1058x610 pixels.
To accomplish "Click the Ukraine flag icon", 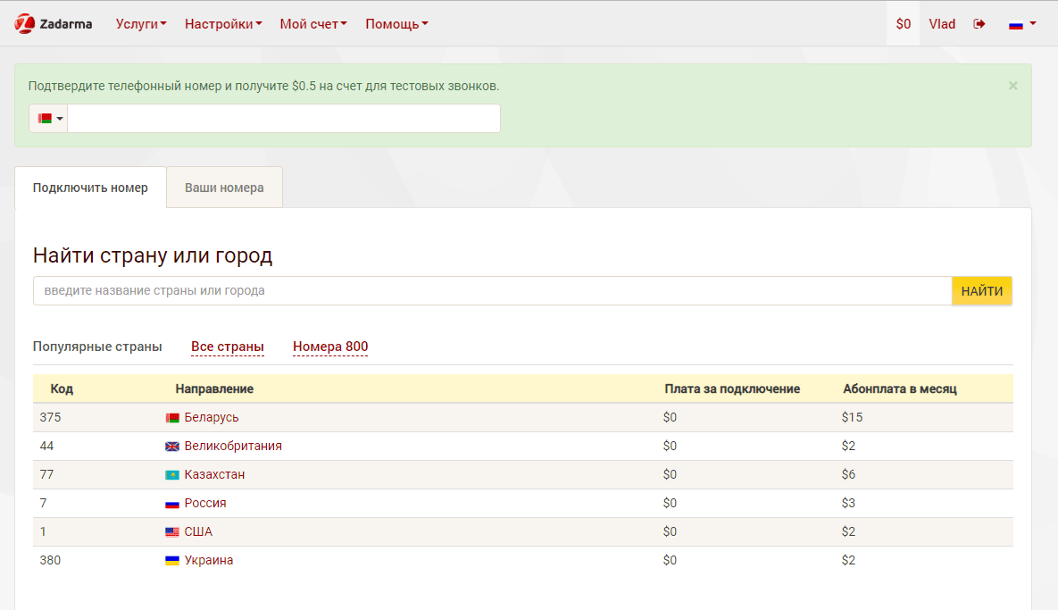I will click(172, 561).
